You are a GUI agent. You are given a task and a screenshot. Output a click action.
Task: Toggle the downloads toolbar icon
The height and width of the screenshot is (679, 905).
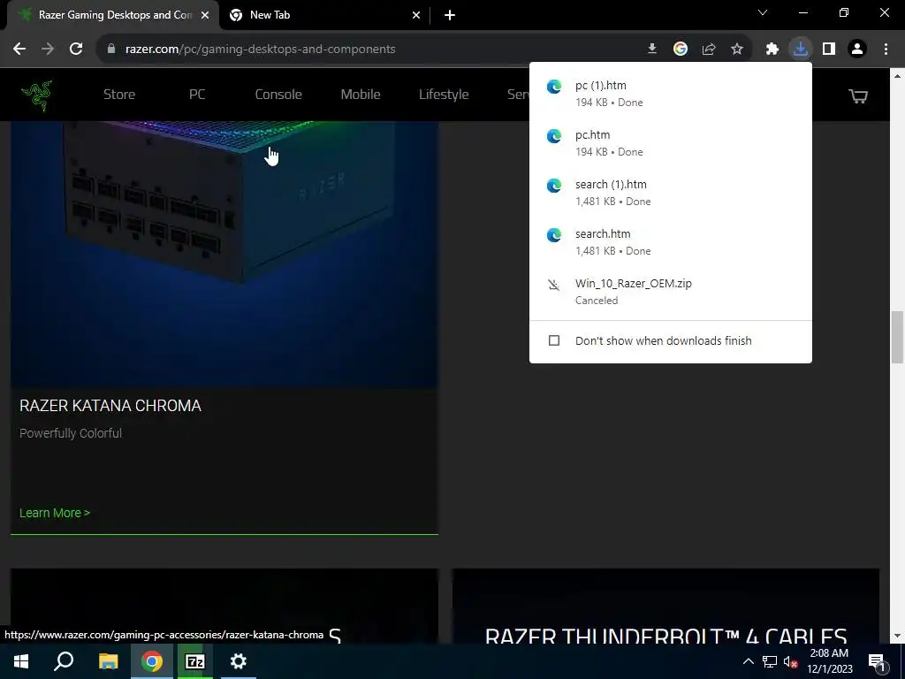tap(801, 50)
